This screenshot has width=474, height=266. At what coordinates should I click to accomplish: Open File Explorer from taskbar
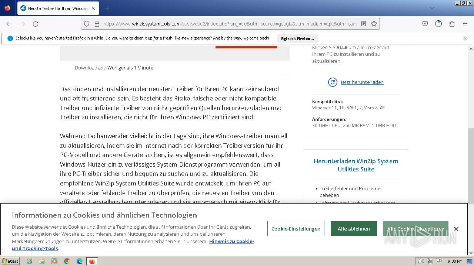click(42, 261)
